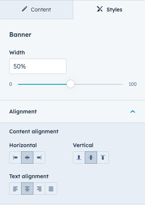
Task: Set vertical alignment to bottom
Action: pyautogui.click(x=79, y=157)
